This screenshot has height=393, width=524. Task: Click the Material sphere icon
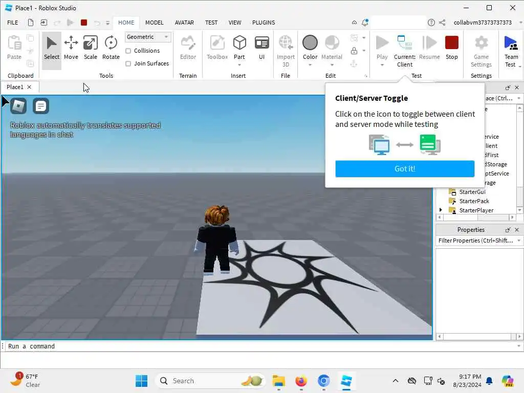(332, 43)
